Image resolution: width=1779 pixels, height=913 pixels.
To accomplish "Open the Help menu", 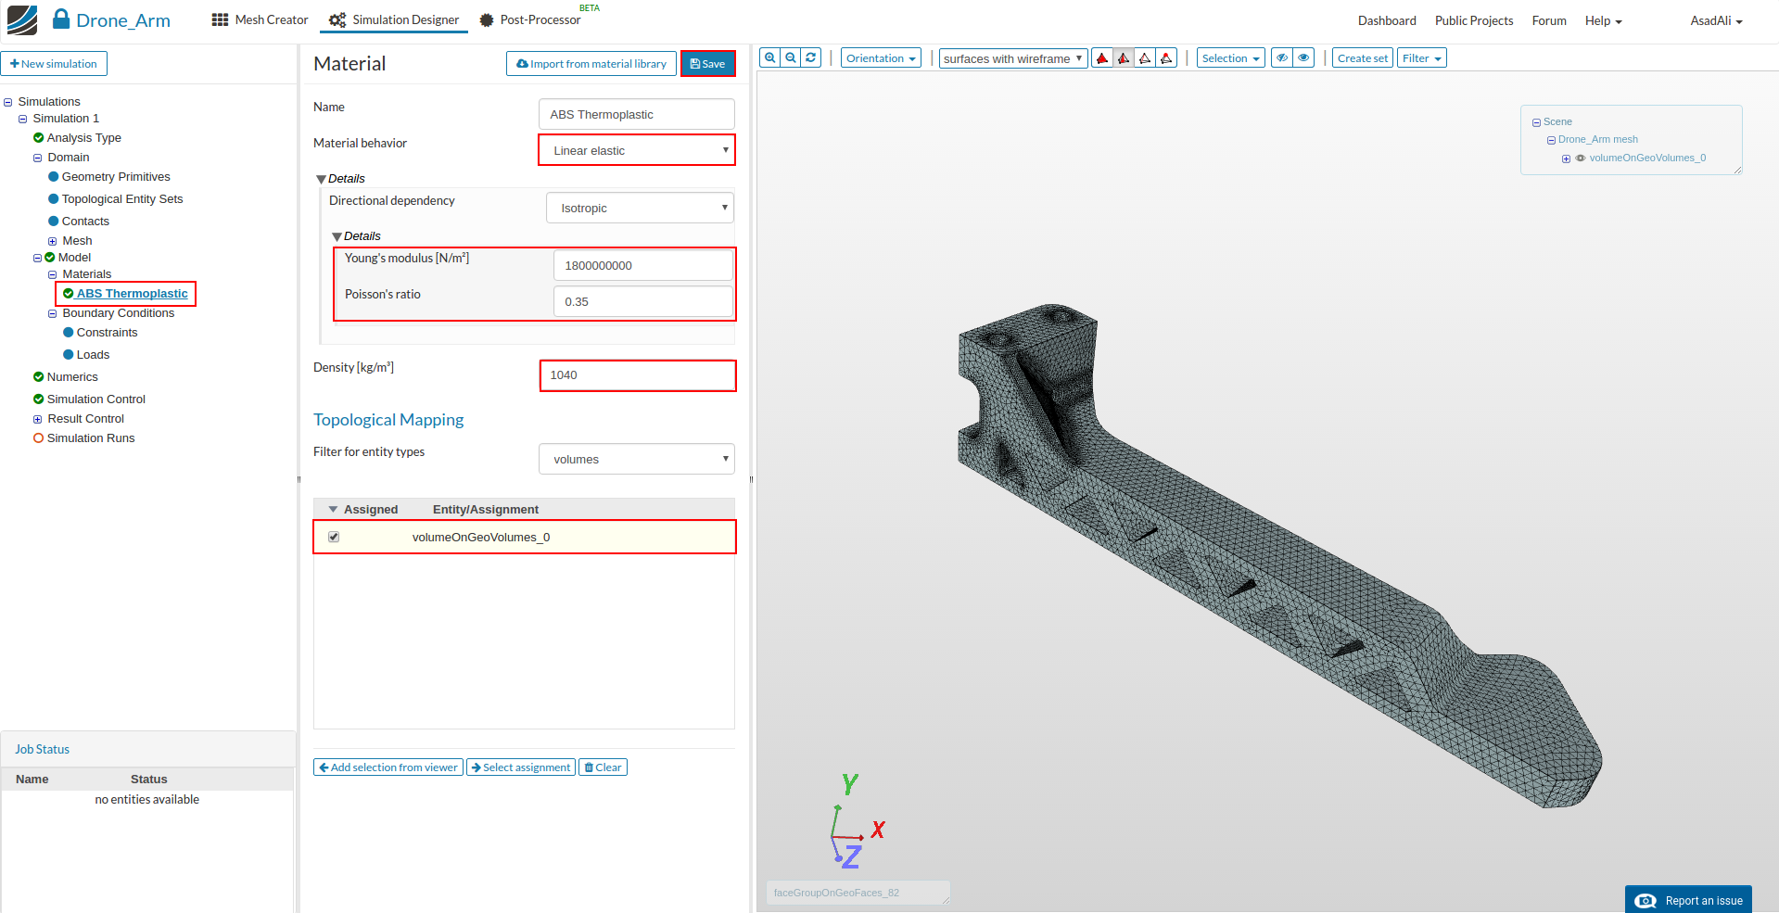I will [x=1603, y=20].
